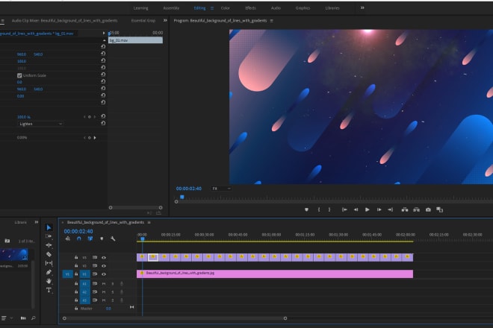Select the Beautiful_background_of_lines_with_gradients.jpg clip

coord(275,274)
